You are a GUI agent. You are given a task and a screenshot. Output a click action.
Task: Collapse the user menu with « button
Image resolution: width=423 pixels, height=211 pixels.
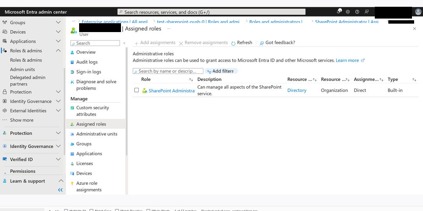[x=124, y=43]
